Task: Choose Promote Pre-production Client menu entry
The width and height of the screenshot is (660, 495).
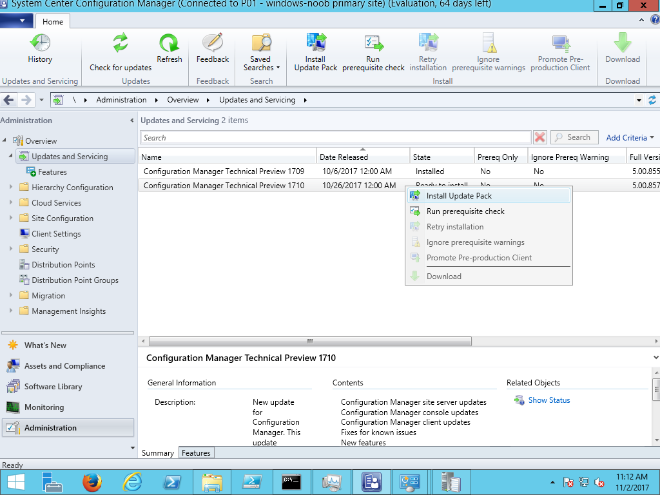Action: coord(489,258)
